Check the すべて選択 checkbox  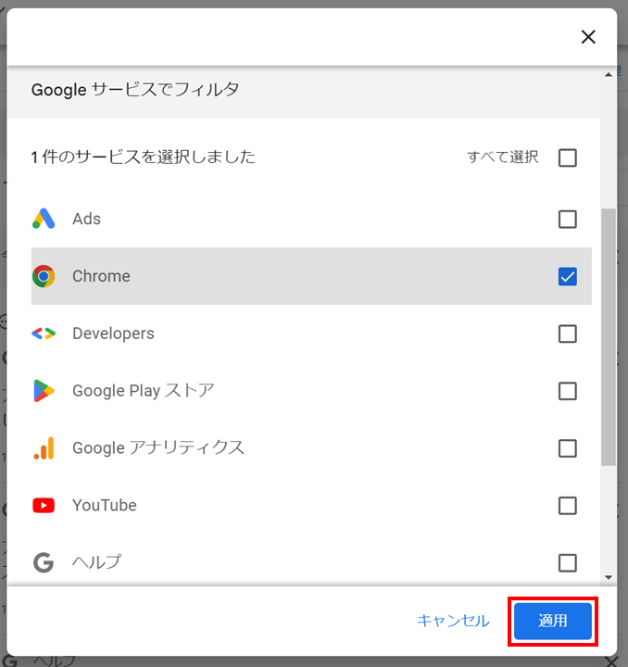568,157
